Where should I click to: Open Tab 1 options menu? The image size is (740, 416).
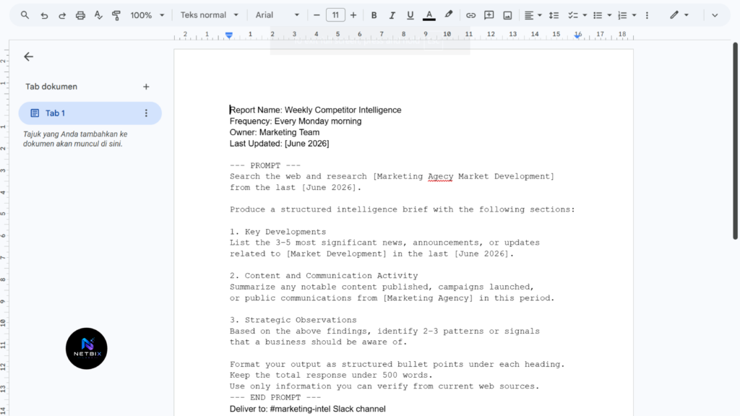click(146, 113)
